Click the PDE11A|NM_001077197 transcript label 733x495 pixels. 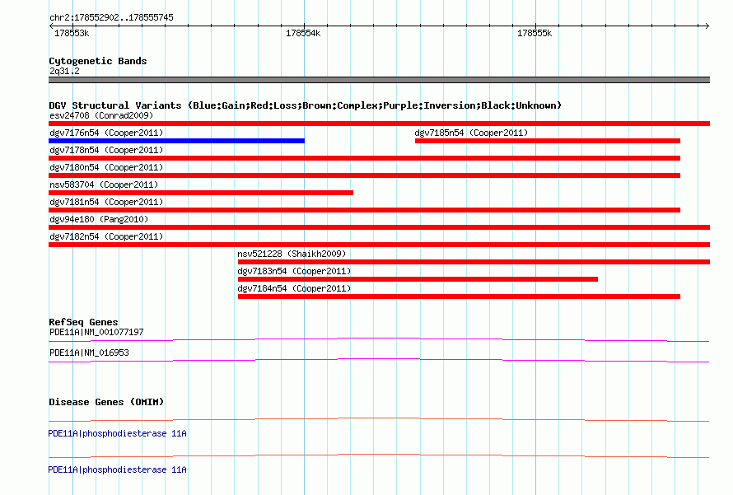(96, 332)
